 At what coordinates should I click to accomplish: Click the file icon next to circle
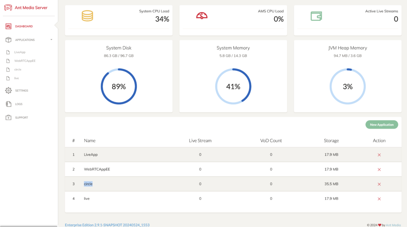pos(8,69)
